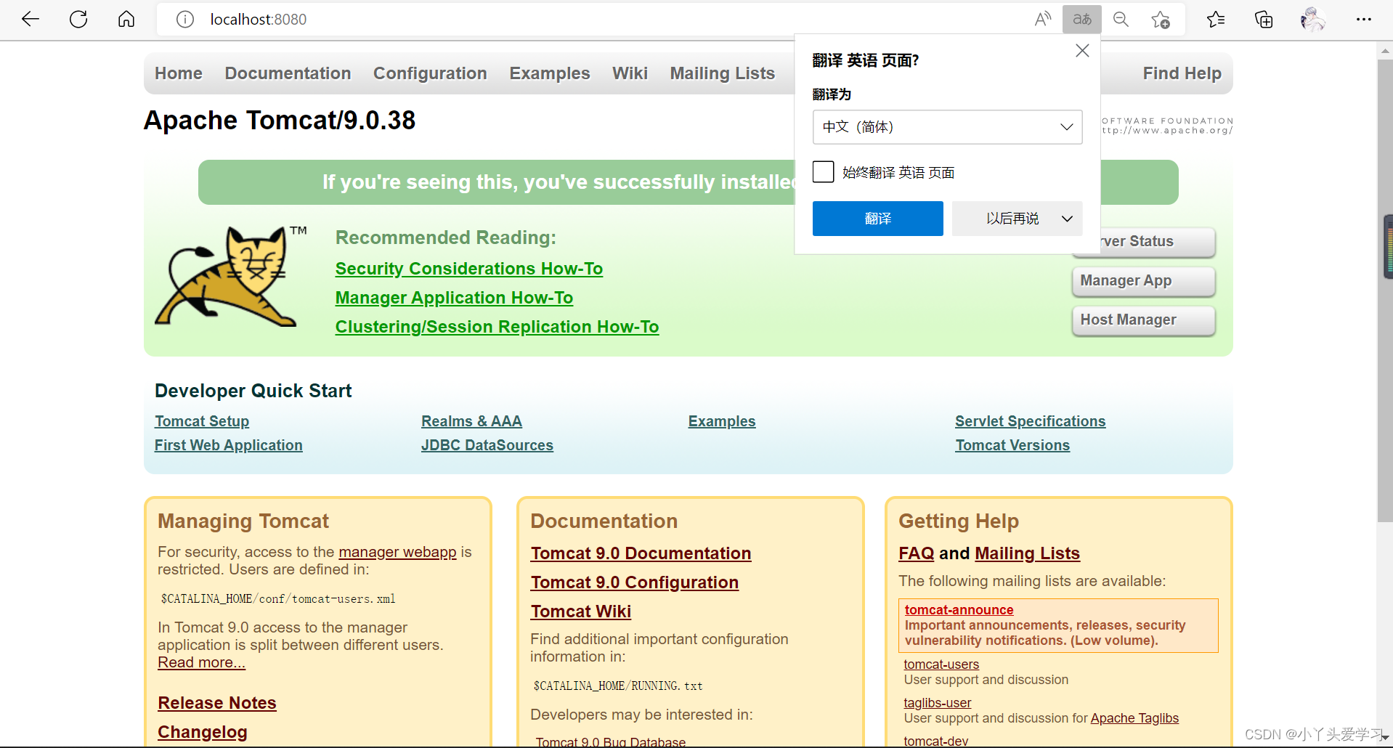Open browser Settings and more menu
This screenshot has width=1393, height=748.
pos(1363,20)
